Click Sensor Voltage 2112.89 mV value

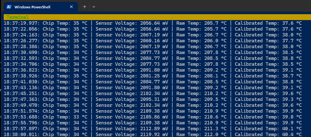(x=154, y=129)
